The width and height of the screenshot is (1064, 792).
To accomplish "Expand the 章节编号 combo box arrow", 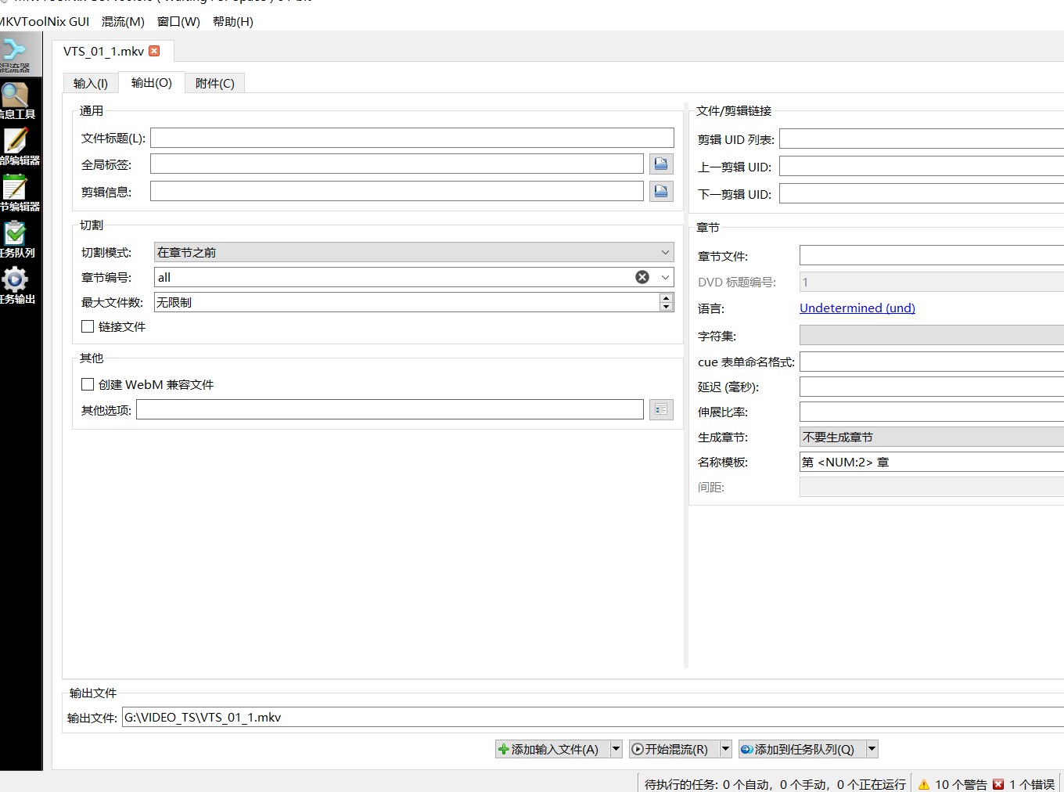I will [665, 277].
